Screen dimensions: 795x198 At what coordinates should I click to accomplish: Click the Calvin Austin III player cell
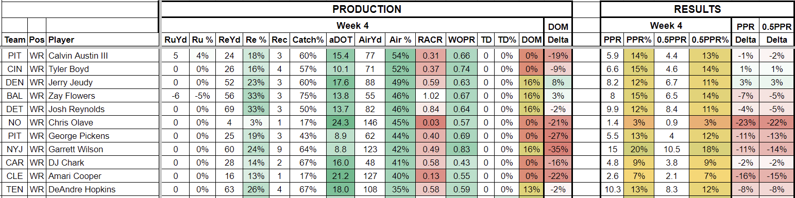pos(102,56)
